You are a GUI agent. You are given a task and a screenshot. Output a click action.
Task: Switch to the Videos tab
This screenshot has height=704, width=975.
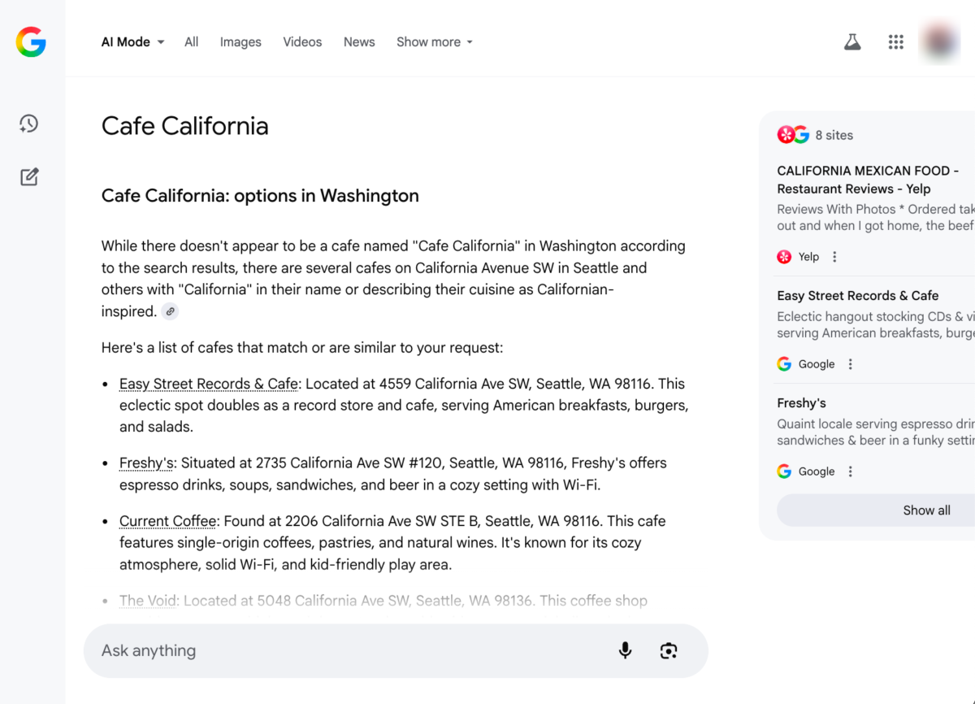tap(302, 42)
